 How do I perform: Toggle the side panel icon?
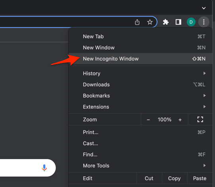pyautogui.click(x=179, y=22)
